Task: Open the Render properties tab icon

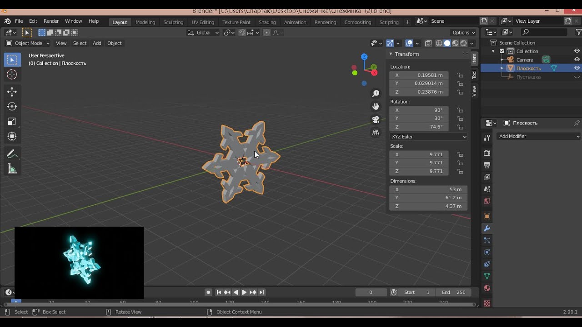Action: coord(487,153)
